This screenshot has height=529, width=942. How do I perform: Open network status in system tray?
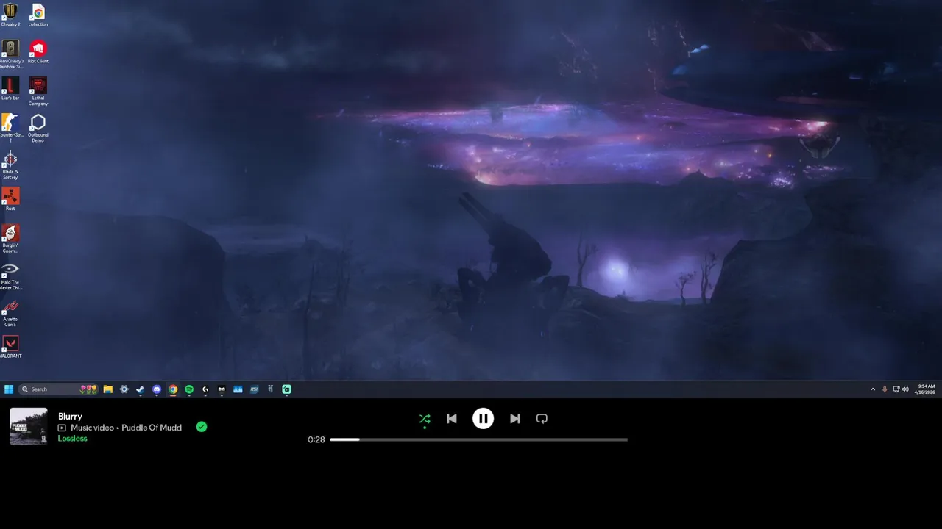click(896, 389)
